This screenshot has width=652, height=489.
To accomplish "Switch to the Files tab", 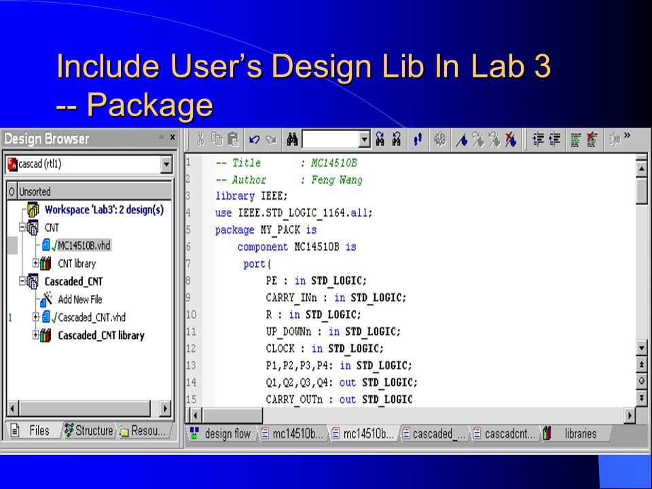I will [34, 431].
